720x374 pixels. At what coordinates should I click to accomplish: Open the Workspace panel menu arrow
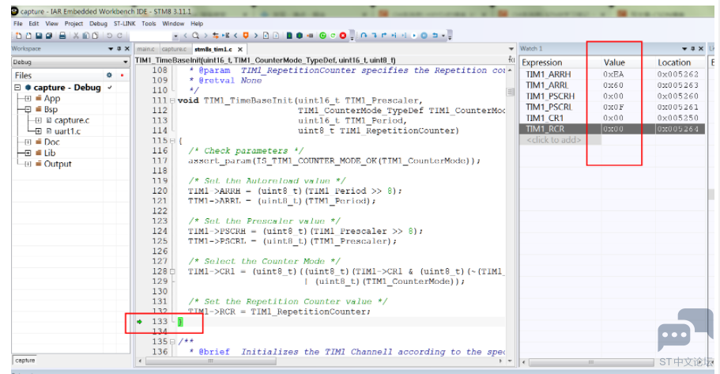[x=111, y=48]
